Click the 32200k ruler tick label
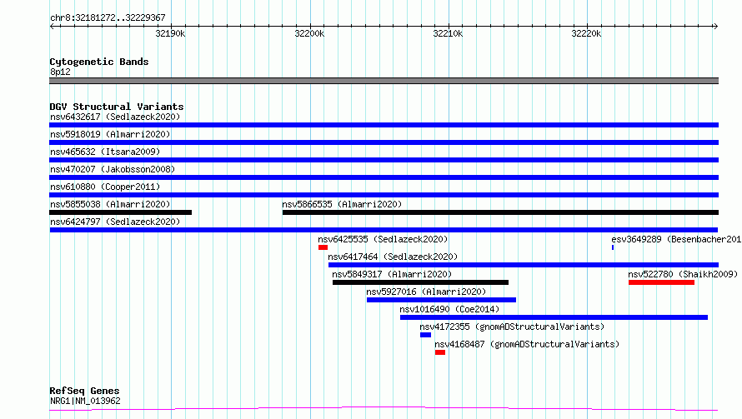This screenshot has height=419, width=742. point(309,33)
